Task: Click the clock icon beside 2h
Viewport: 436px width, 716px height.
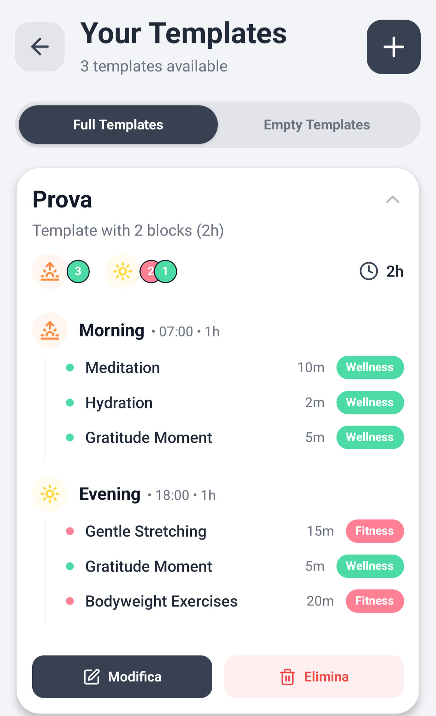Action: [369, 271]
